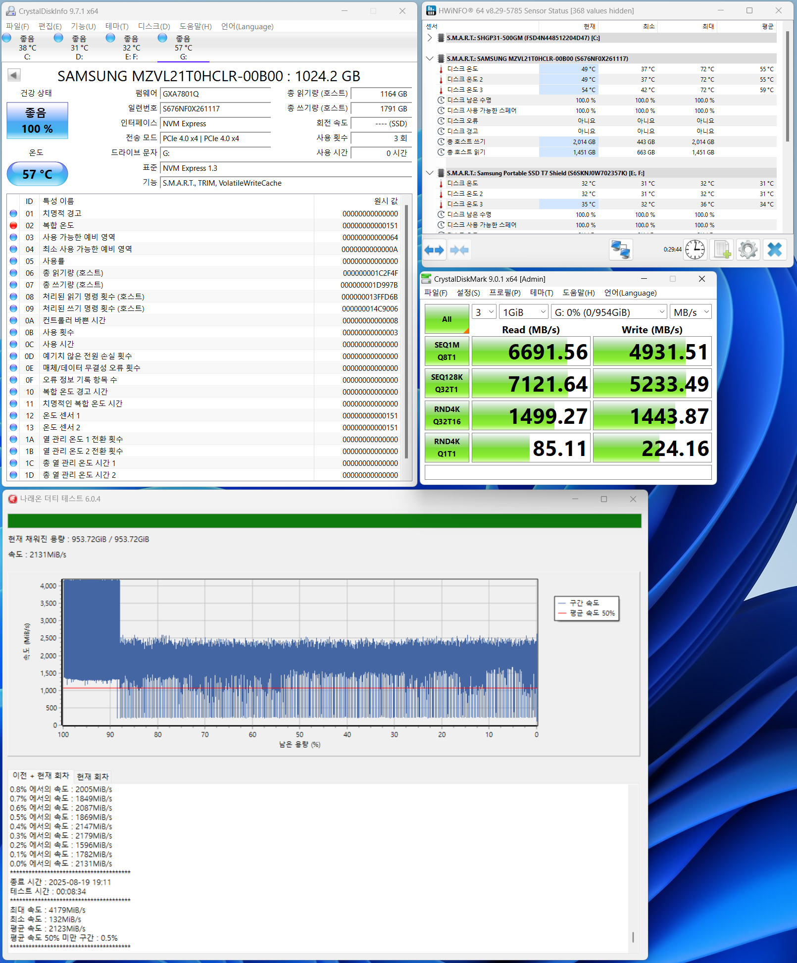The width and height of the screenshot is (797, 963).
Task: Reset the HWiNFO elapsed-time clock icon
Action: pos(695,250)
